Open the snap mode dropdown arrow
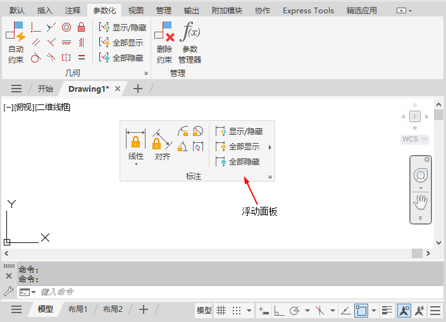446x322 pixels. [x=249, y=310]
